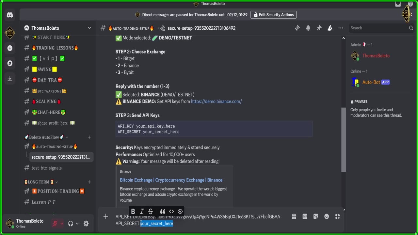The height and width of the screenshot is (235, 418).
Task: Open emoji picker in message bar
Action: coord(327,216)
